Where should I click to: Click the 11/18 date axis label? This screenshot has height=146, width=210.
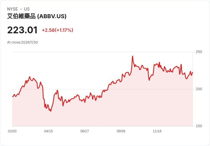(x=157, y=131)
